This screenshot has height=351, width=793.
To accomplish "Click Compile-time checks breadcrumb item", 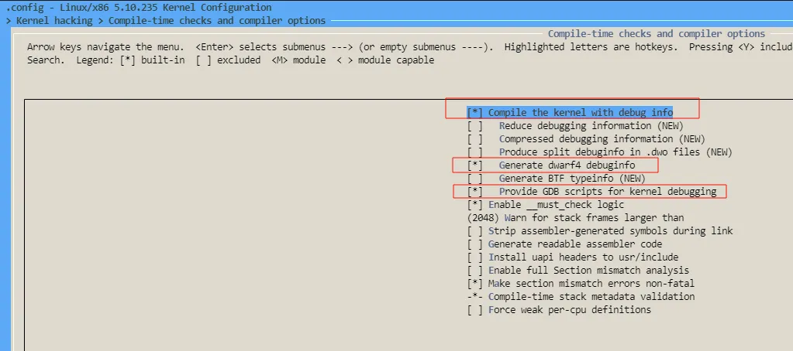I will (x=217, y=21).
